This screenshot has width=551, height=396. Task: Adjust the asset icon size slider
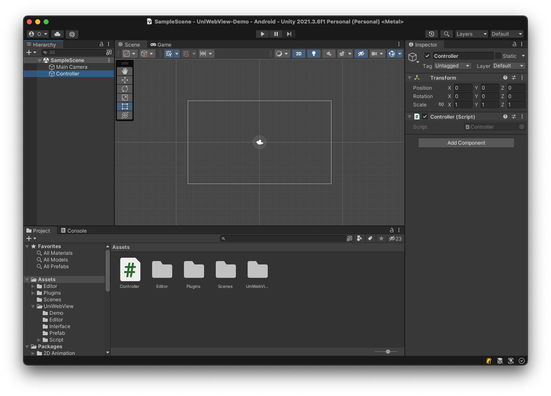pos(388,352)
